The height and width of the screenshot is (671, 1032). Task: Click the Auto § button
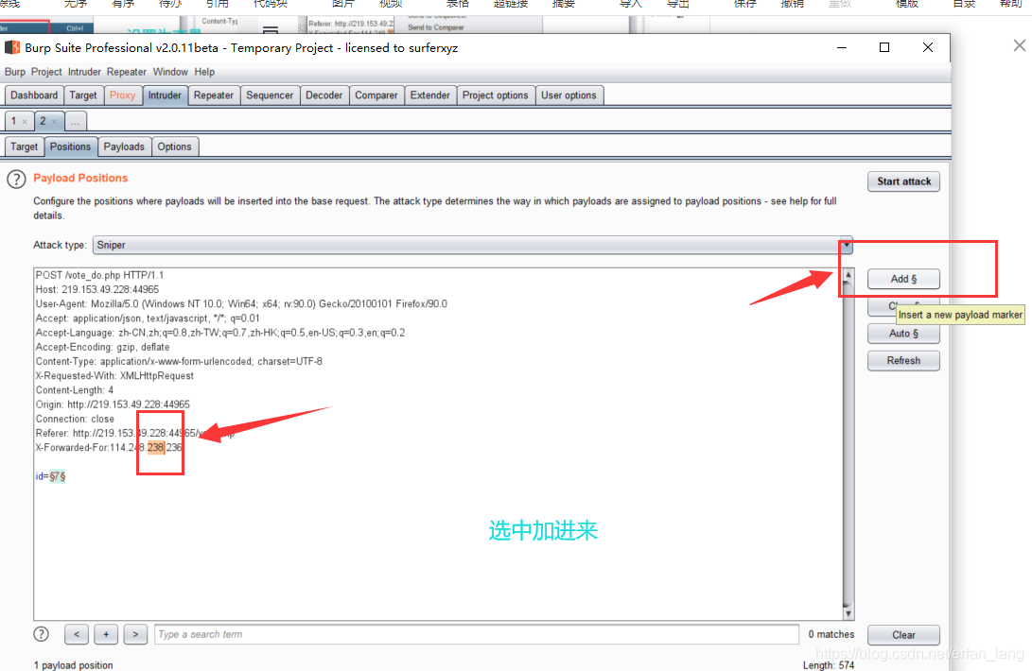click(903, 334)
